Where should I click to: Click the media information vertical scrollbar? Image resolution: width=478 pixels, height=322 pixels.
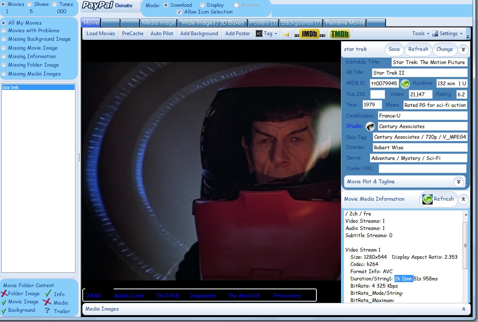coord(465,246)
